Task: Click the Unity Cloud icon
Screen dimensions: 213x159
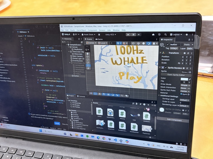Action: coord(153,35)
